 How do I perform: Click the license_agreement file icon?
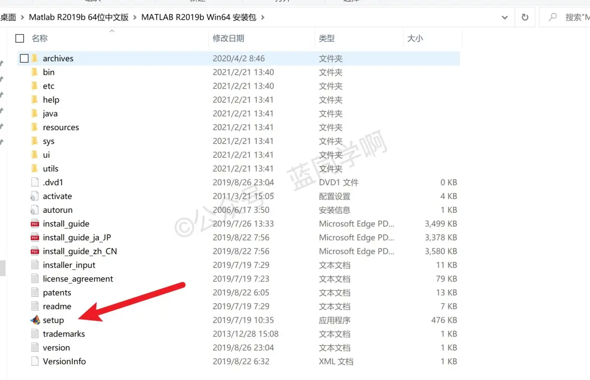[35, 279]
